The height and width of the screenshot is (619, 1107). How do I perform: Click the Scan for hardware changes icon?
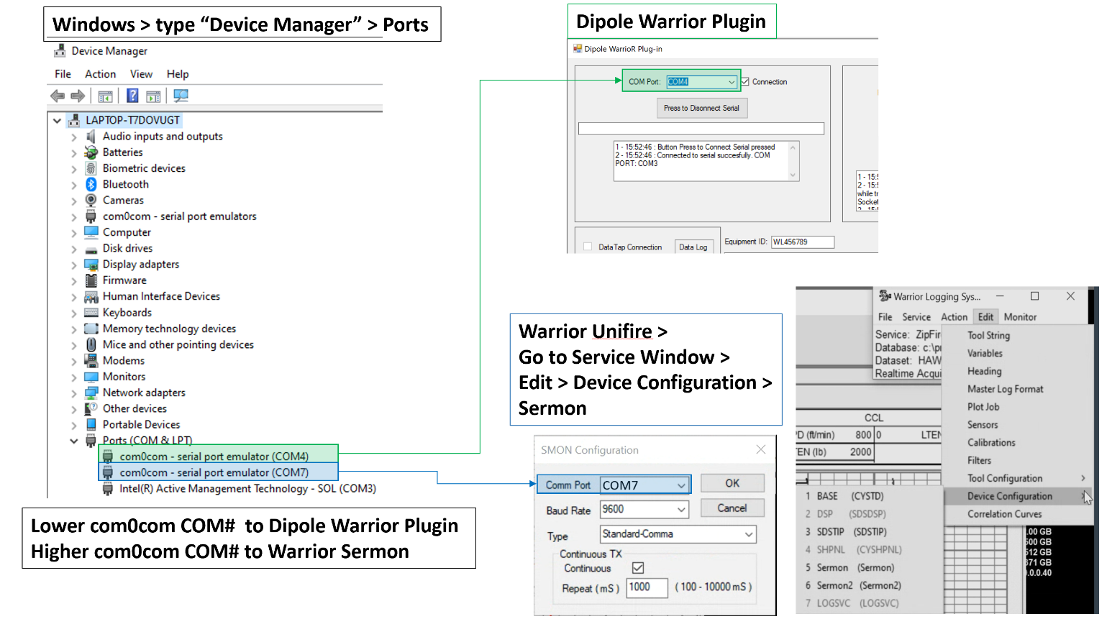181,96
